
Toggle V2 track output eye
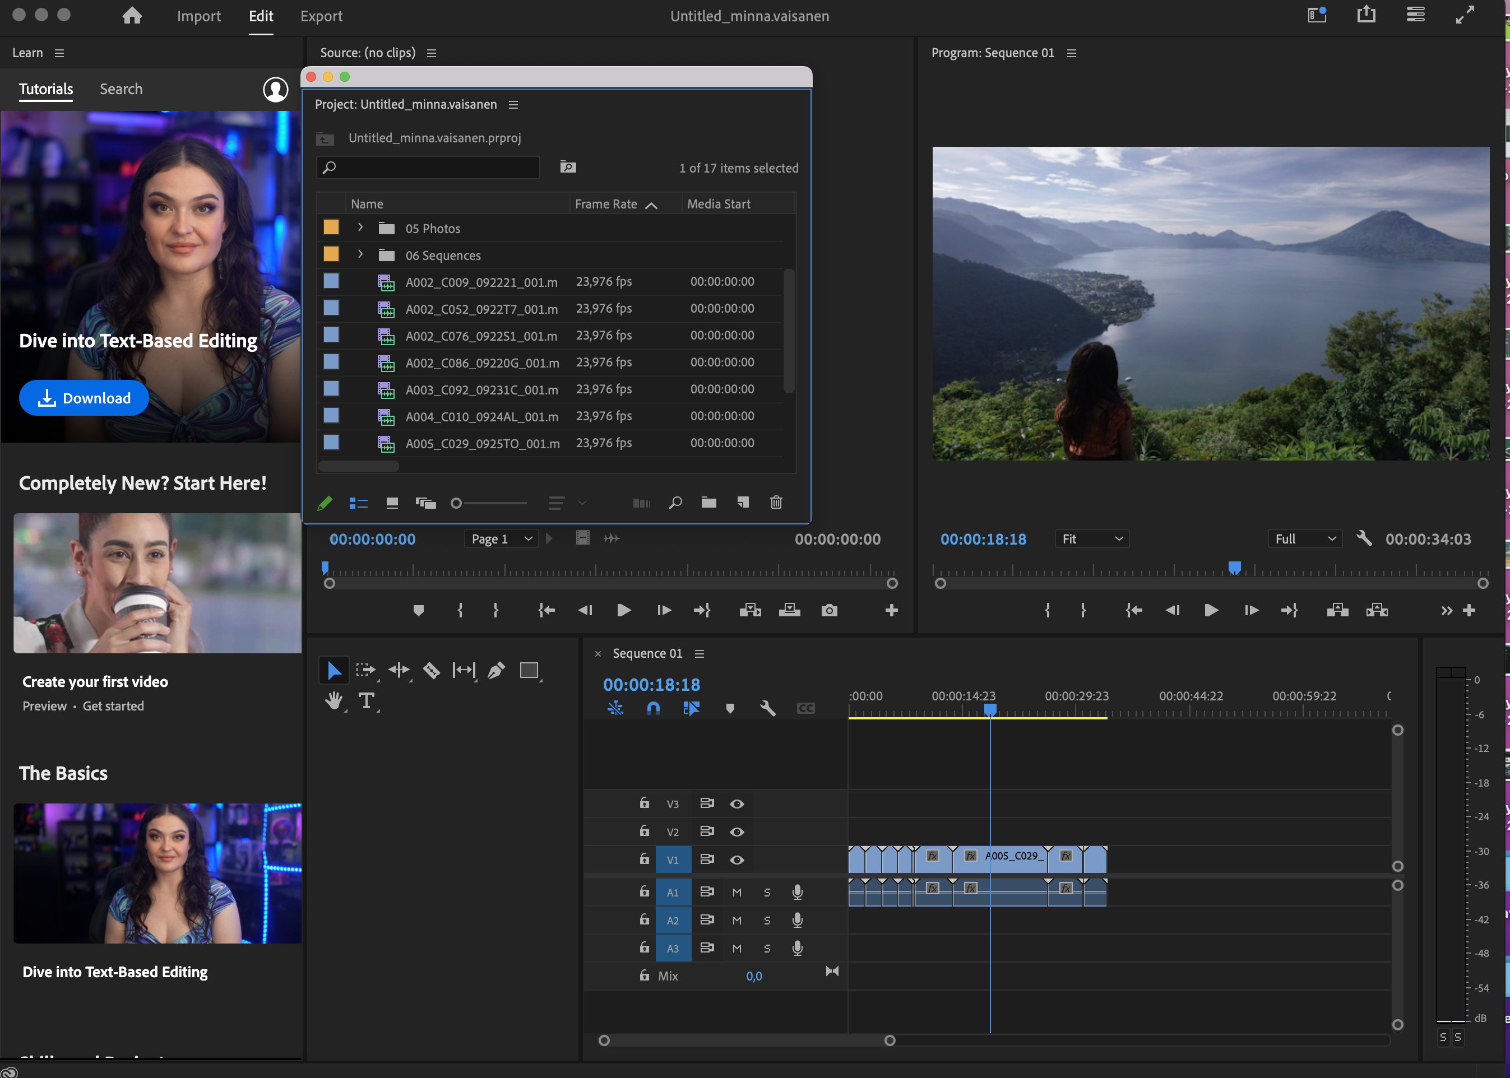[x=737, y=831]
